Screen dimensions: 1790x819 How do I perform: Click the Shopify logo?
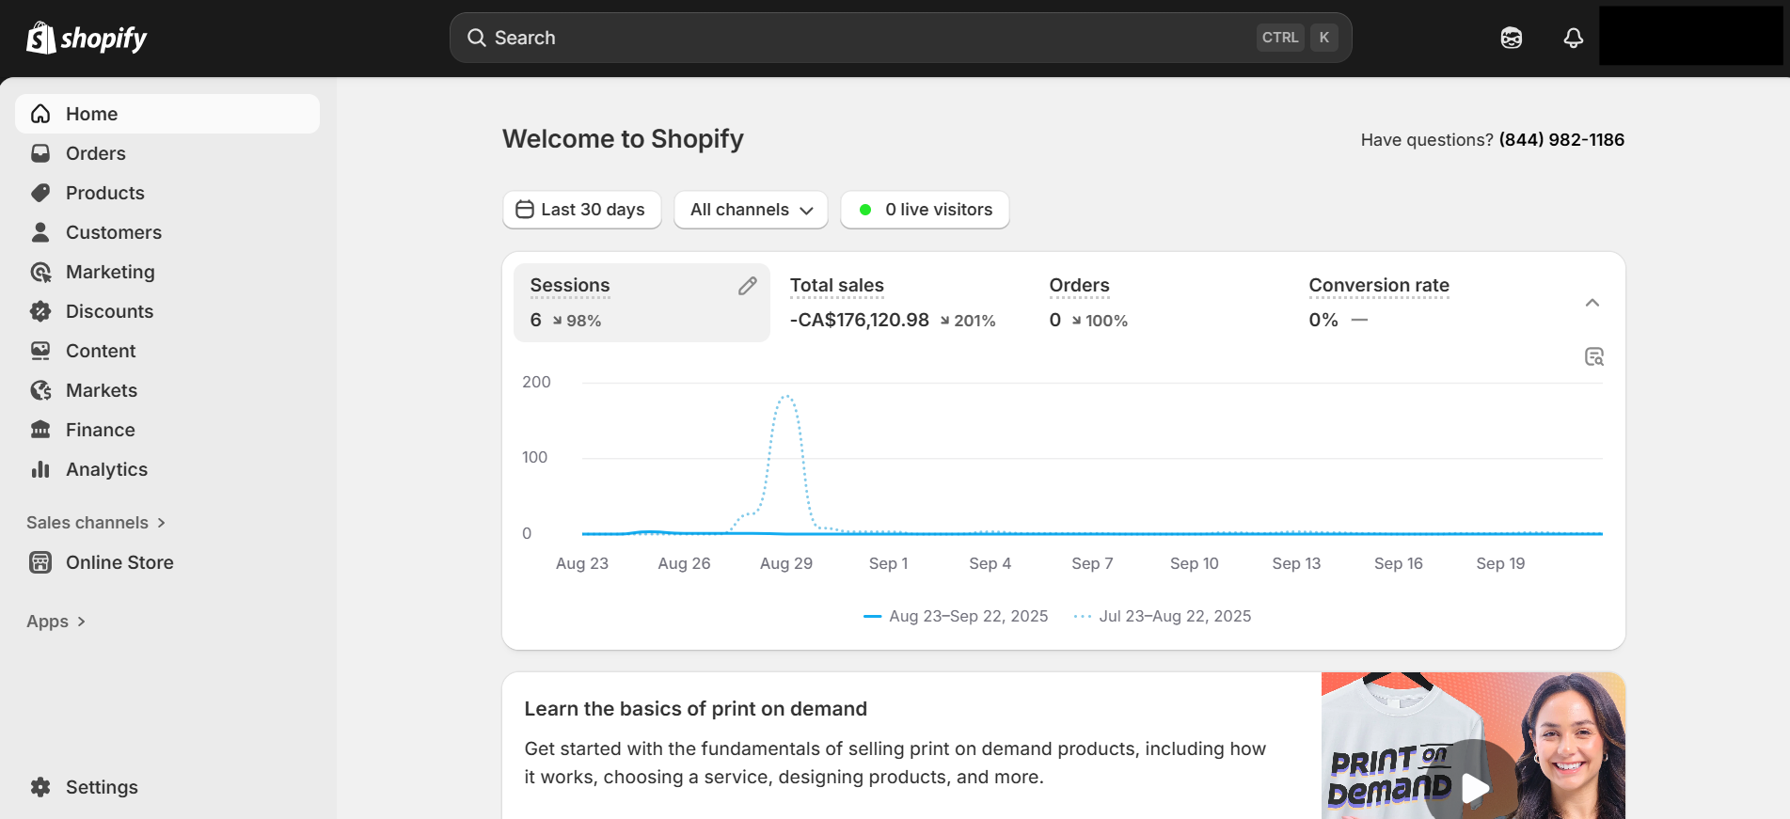pos(87,38)
